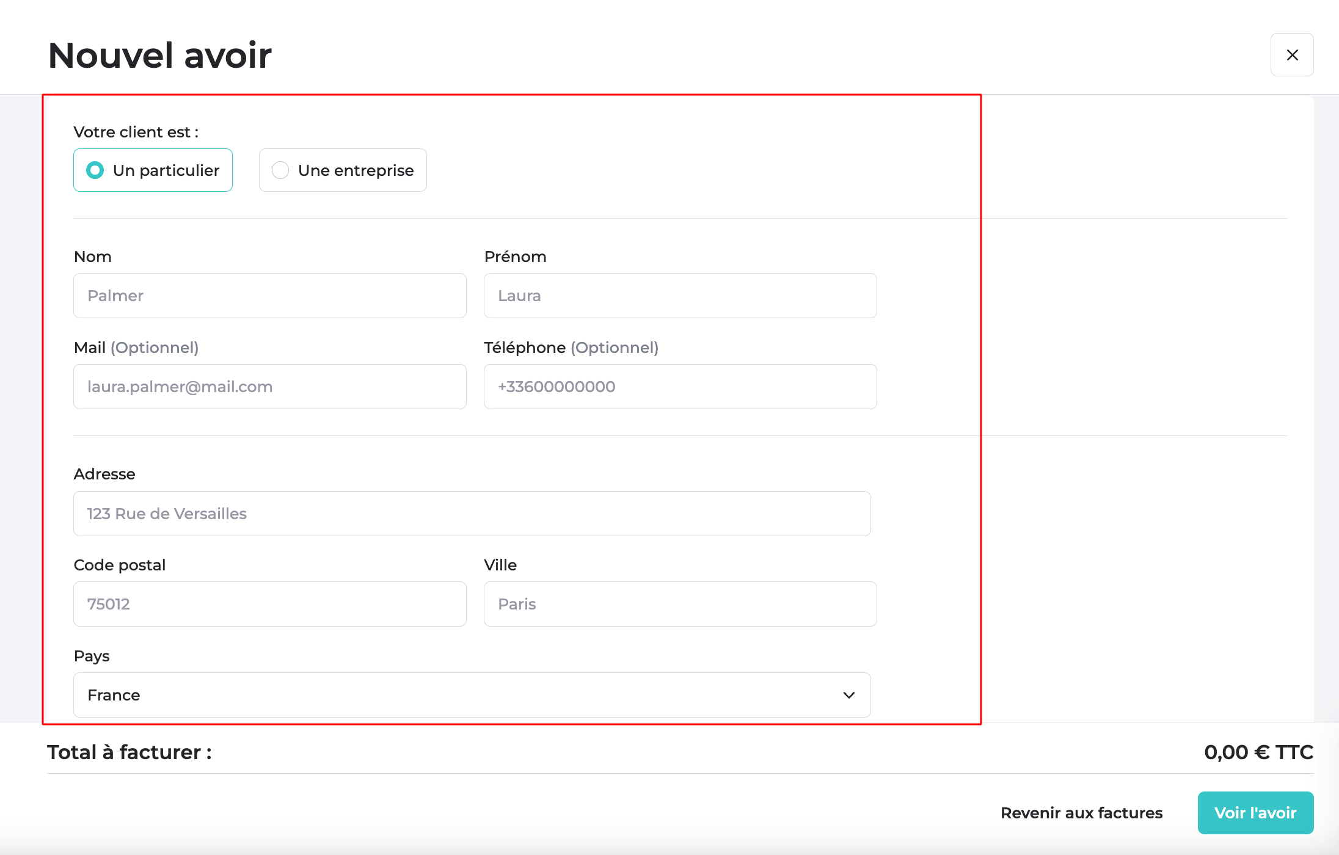Focus the Téléphone optional field
This screenshot has width=1339, height=855.
click(x=680, y=387)
